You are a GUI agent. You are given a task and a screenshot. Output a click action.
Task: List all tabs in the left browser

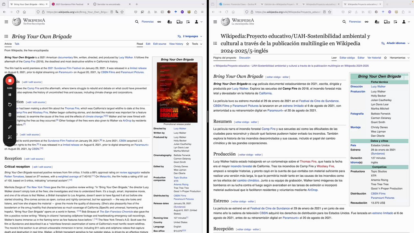(202, 4)
